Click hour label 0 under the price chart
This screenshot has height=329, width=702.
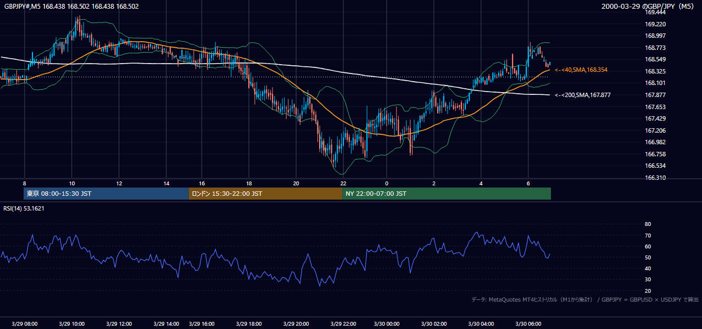[x=387, y=183]
